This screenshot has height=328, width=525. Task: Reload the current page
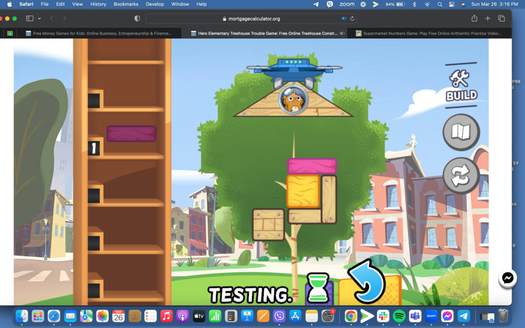point(352,18)
